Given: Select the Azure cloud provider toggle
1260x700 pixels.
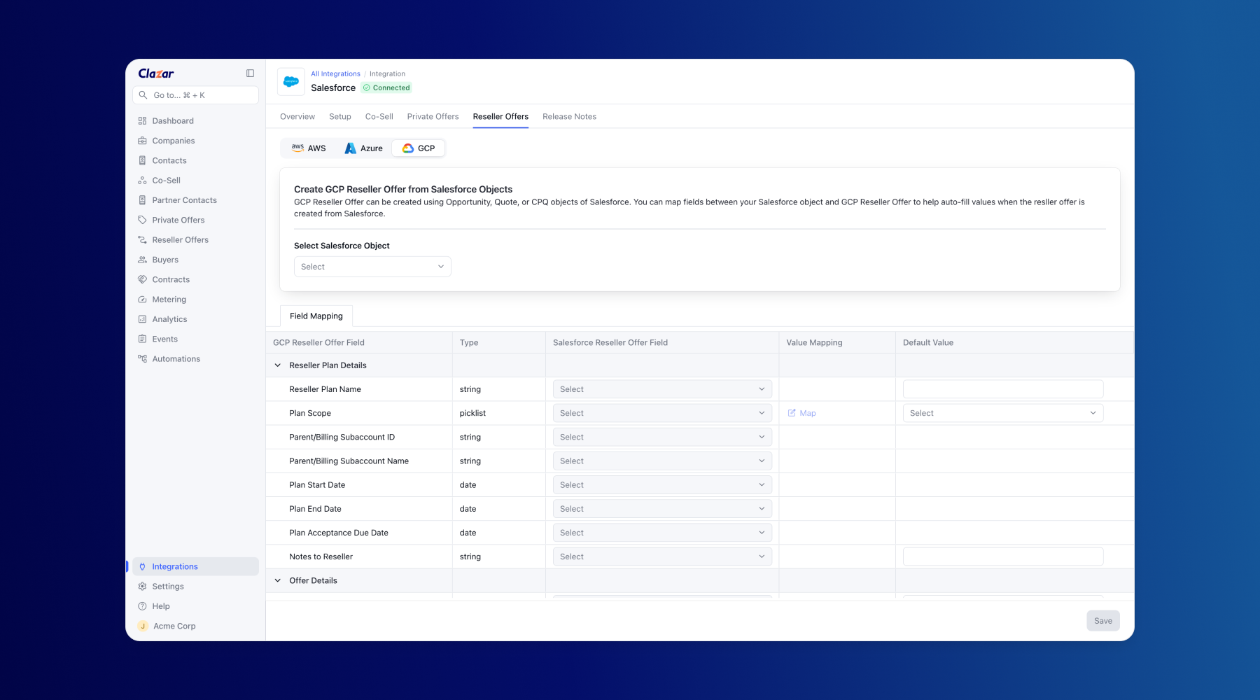Looking at the screenshot, I should pos(363,148).
